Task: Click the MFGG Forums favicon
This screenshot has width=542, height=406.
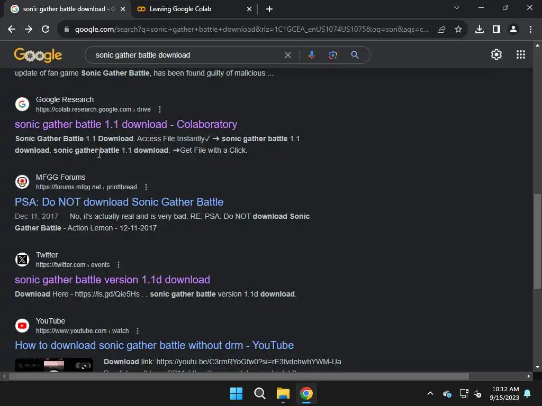Action: coord(22,182)
